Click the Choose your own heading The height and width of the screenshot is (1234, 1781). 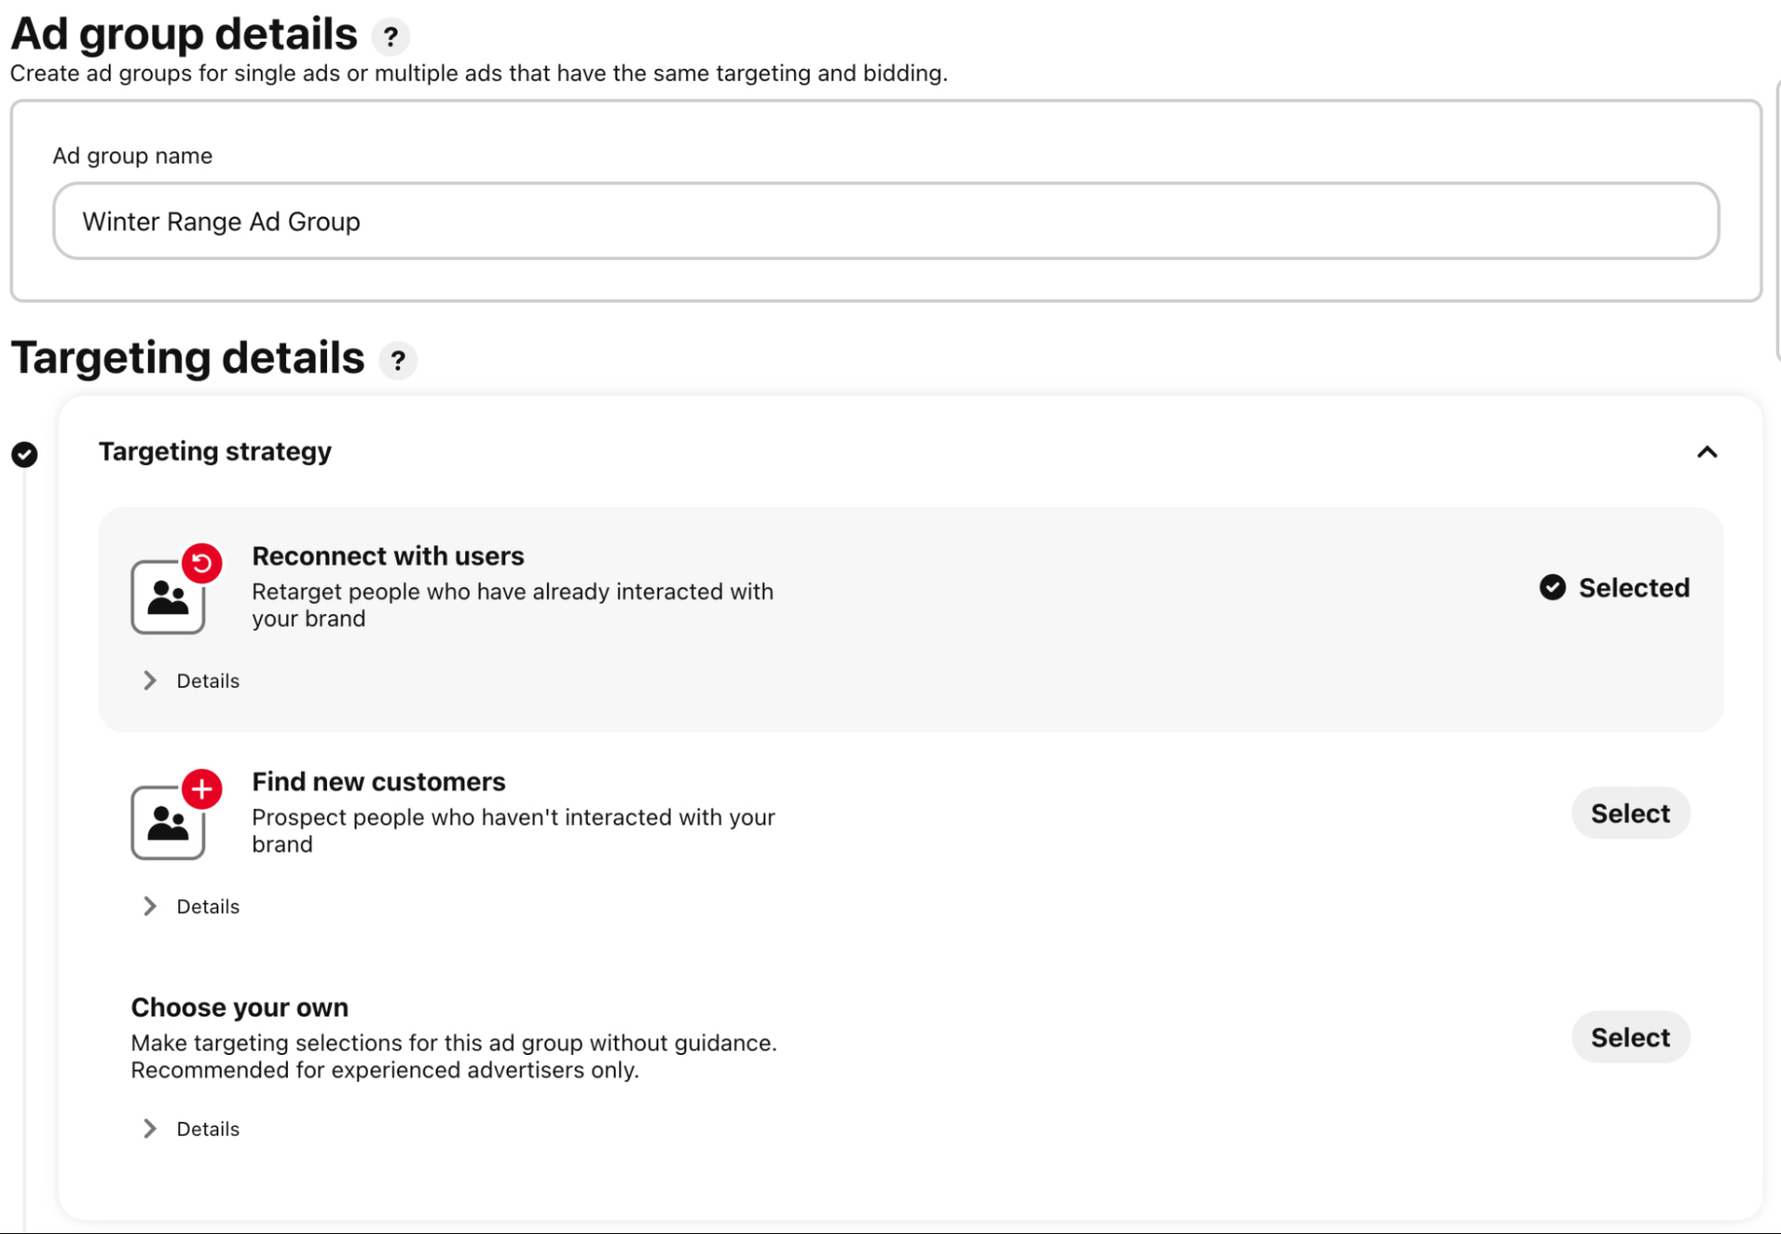coord(240,1007)
